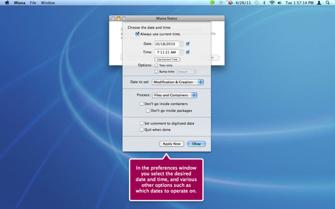Image resolution: width=335 pixels, height=209 pixels.
Task: Enable the Bump time option
Action: click(x=156, y=71)
